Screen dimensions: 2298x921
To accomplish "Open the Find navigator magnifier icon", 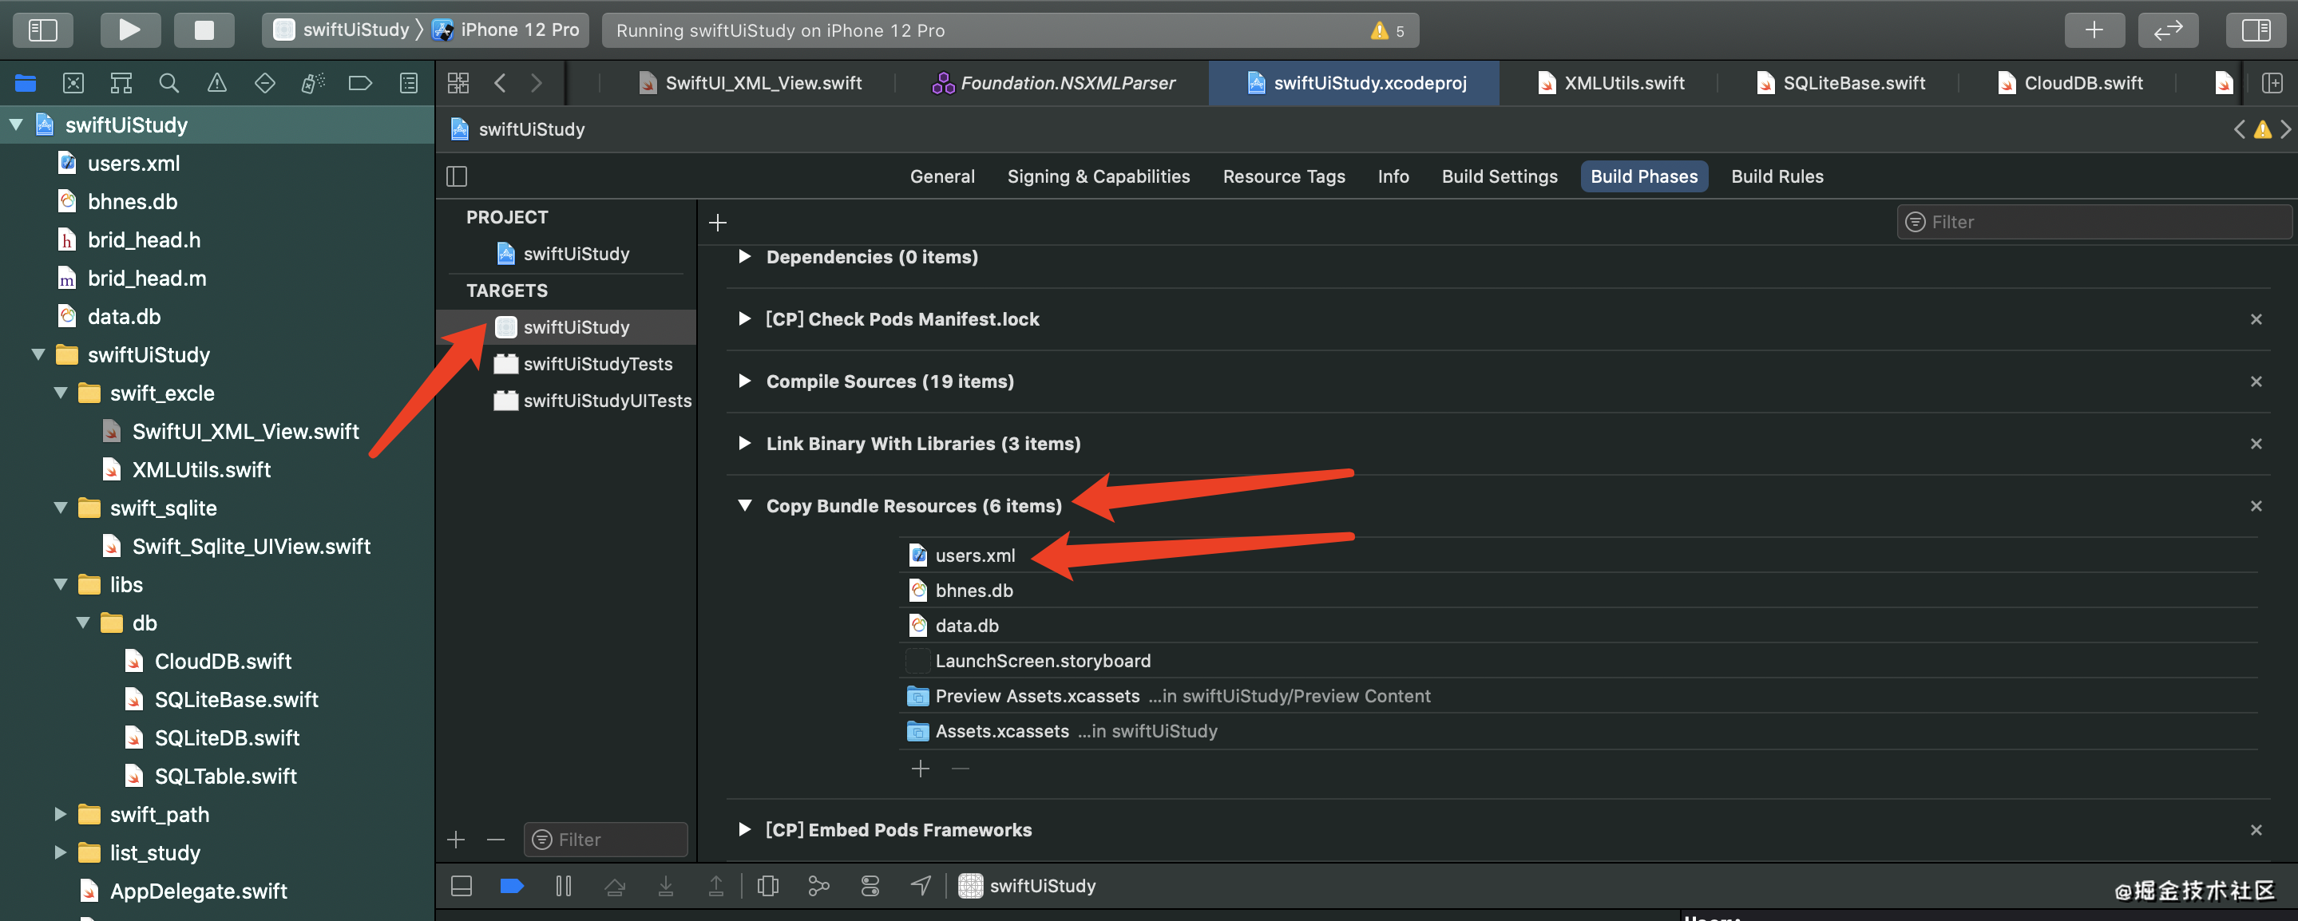I will pos(168,83).
